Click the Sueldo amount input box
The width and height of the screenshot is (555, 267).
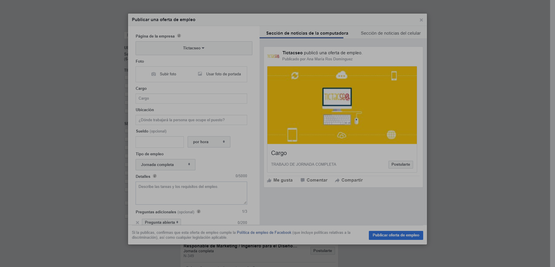160,142
